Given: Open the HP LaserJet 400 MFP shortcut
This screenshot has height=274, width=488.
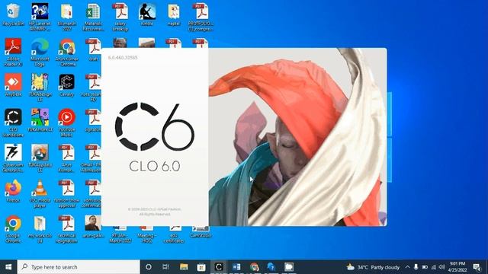Looking at the screenshot, I should tap(40, 17).
